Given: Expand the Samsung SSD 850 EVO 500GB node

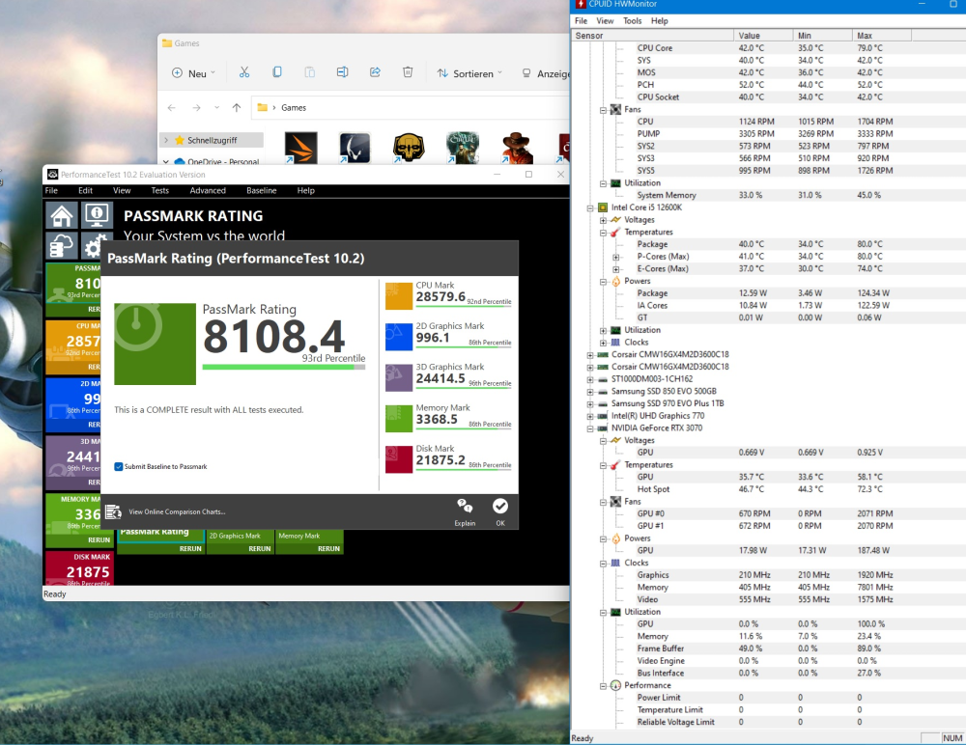Looking at the screenshot, I should pyautogui.click(x=590, y=391).
